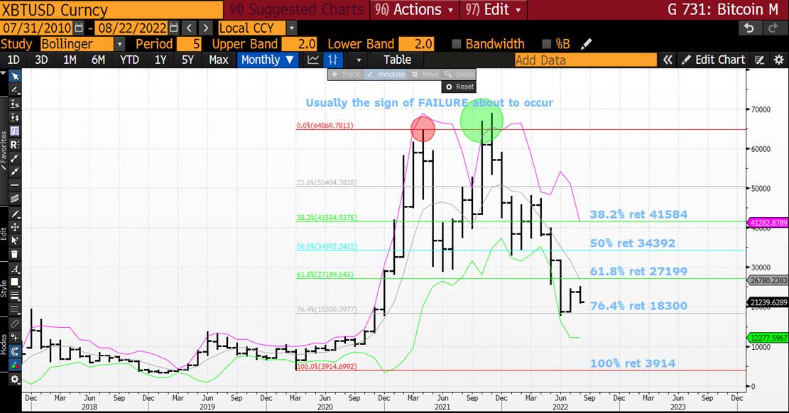Screen dimensions: 789x413
Task: Open the Actions menu dropdown
Action: (413, 9)
